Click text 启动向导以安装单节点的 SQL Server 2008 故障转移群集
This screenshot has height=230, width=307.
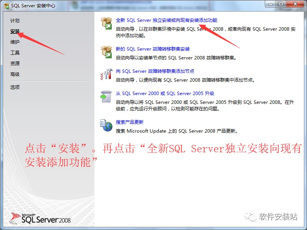[x=176, y=58]
